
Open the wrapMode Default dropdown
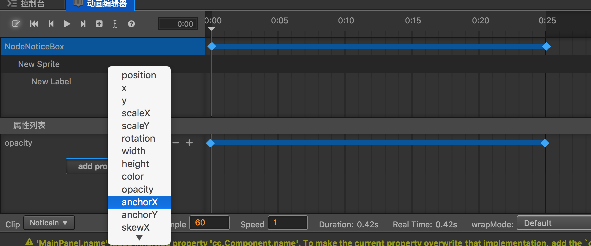click(x=554, y=223)
